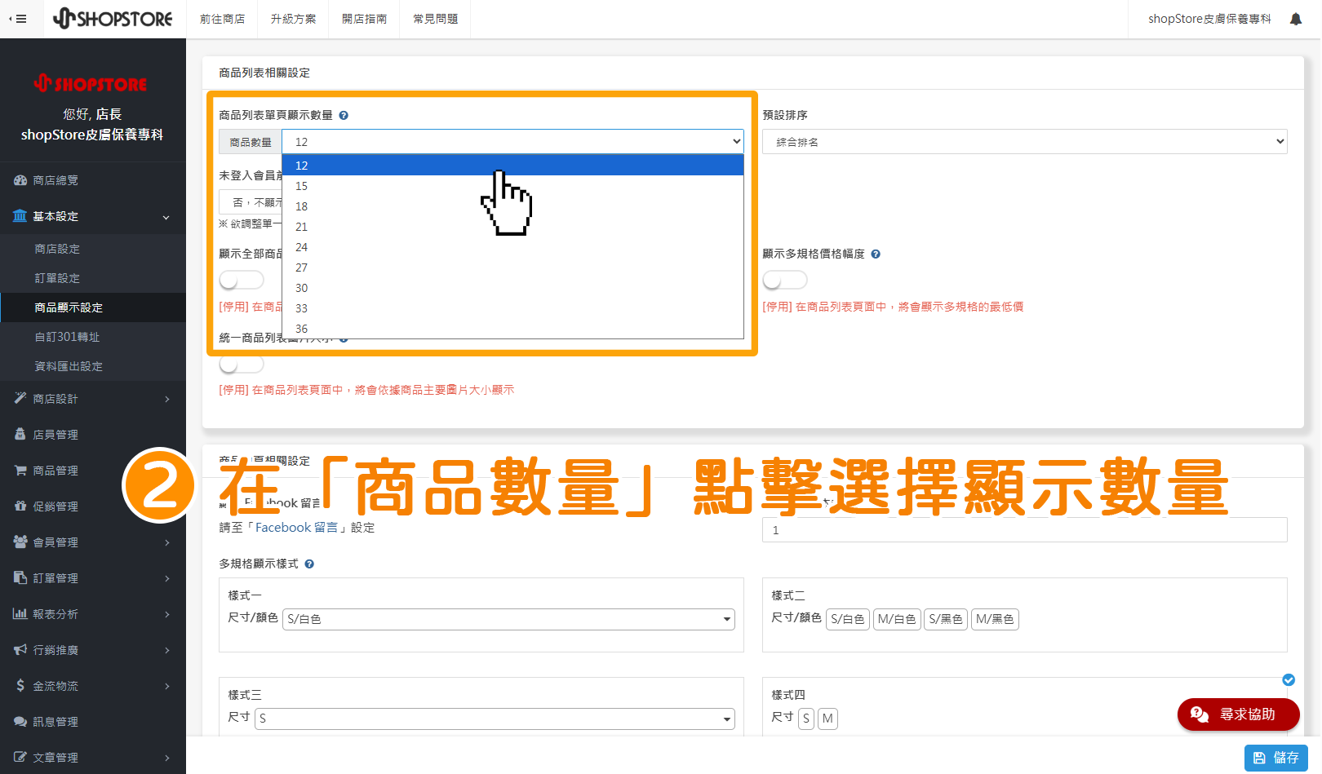The width and height of the screenshot is (1322, 774).
Task: Click 開店指南 in the top navigation
Action: (x=364, y=18)
